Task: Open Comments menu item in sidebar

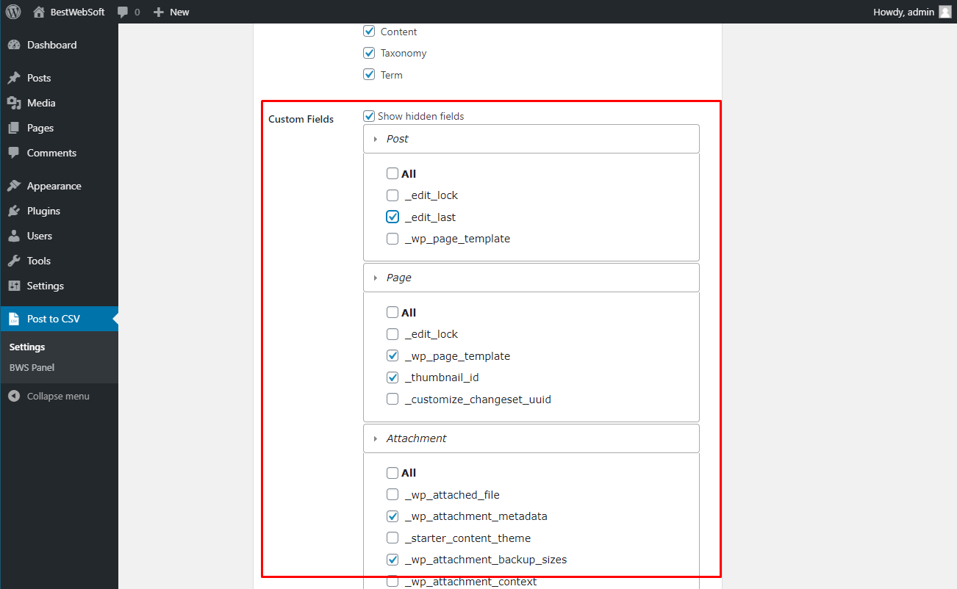Action: pyautogui.click(x=59, y=153)
